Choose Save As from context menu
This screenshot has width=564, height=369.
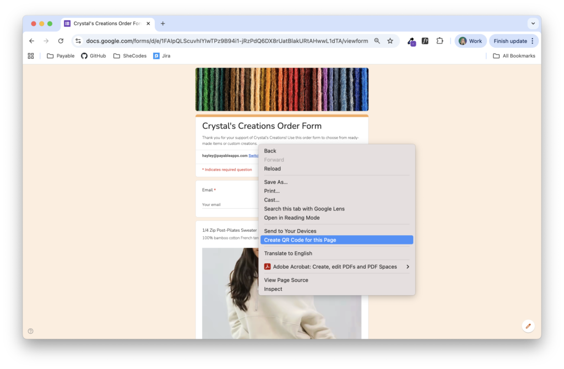pyautogui.click(x=275, y=182)
